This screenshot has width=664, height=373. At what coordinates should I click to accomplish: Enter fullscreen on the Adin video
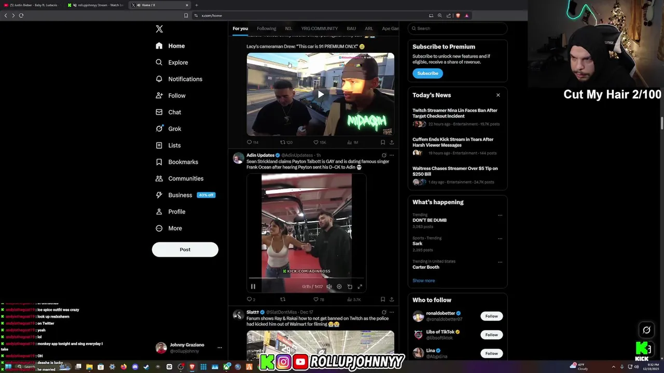click(359, 286)
